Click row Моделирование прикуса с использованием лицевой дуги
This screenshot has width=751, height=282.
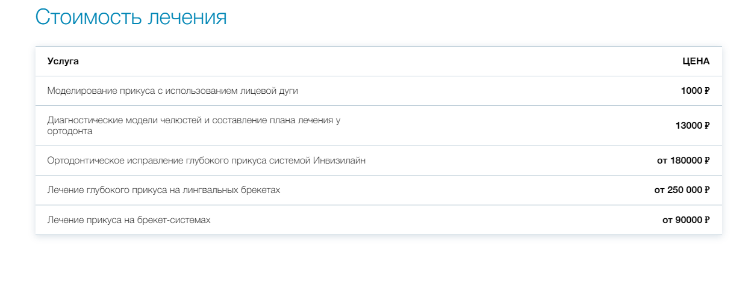pos(379,91)
